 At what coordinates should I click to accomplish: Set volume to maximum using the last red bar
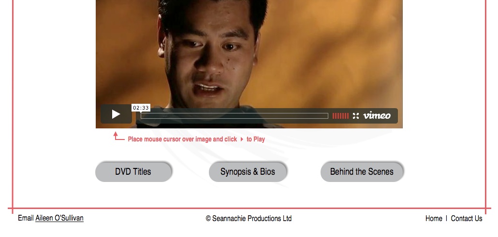(348, 116)
